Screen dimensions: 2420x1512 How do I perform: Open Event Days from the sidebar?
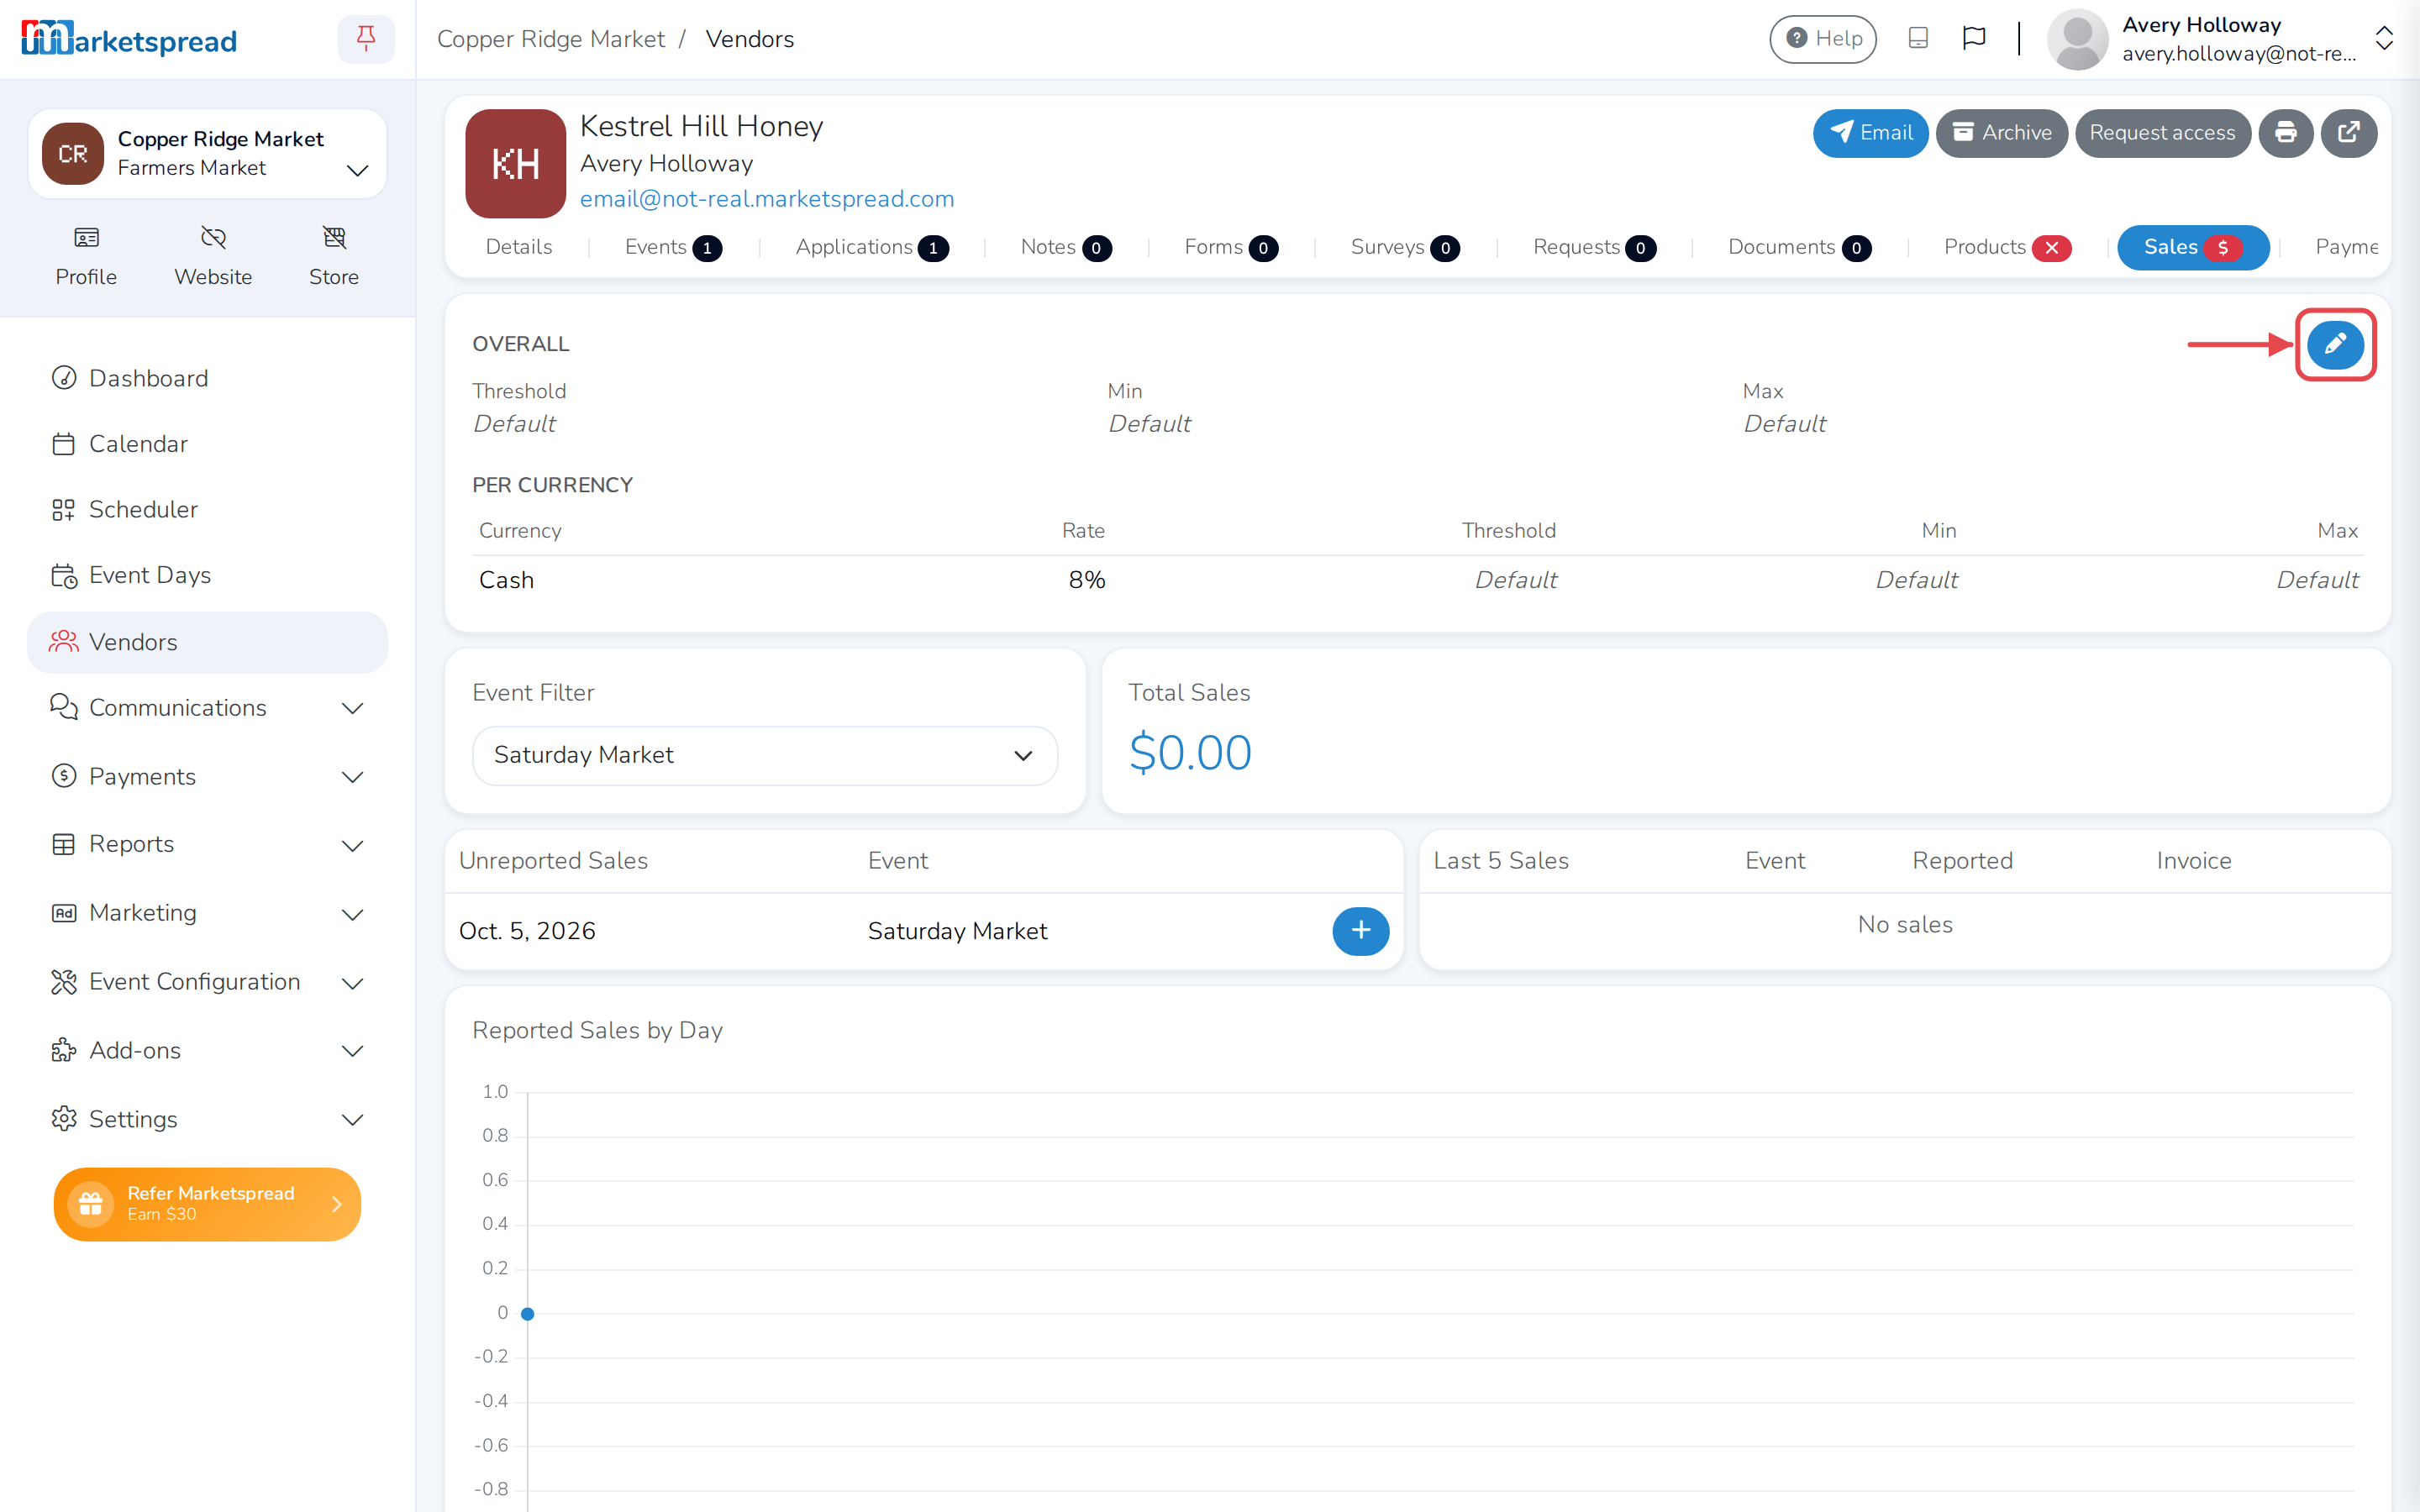(207, 575)
